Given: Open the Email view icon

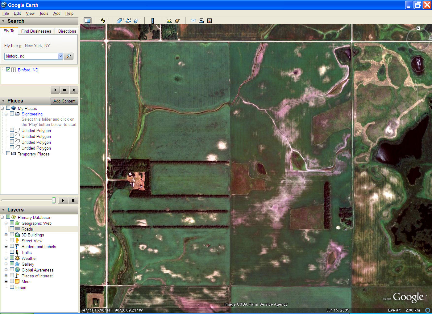Looking at the screenshot, I should click(193, 21).
